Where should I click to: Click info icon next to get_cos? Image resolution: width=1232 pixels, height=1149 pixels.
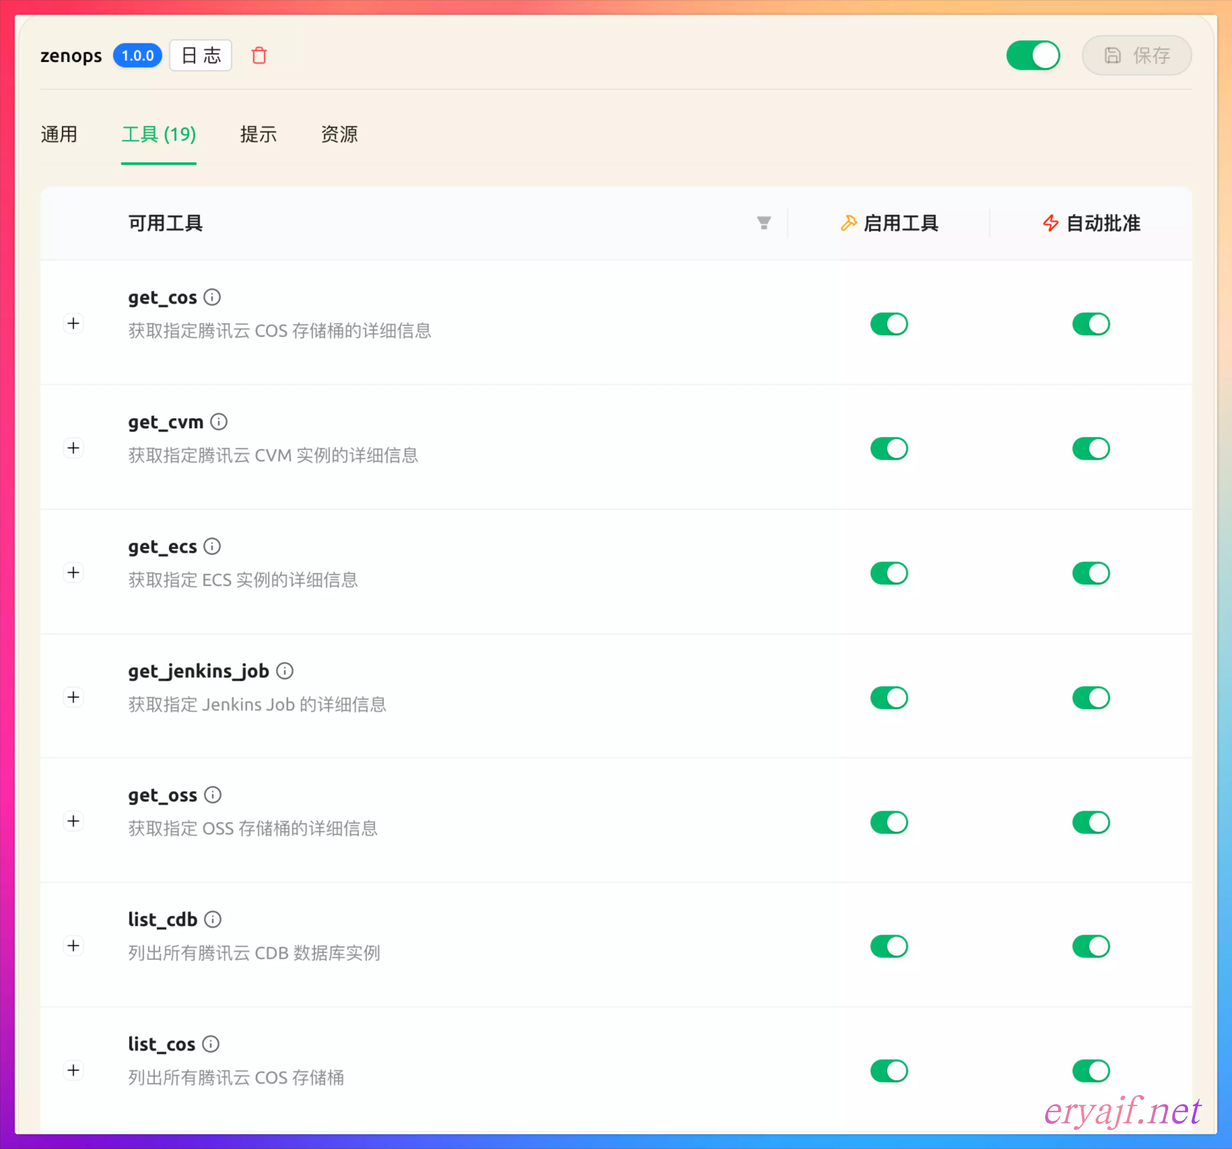pyautogui.click(x=212, y=297)
